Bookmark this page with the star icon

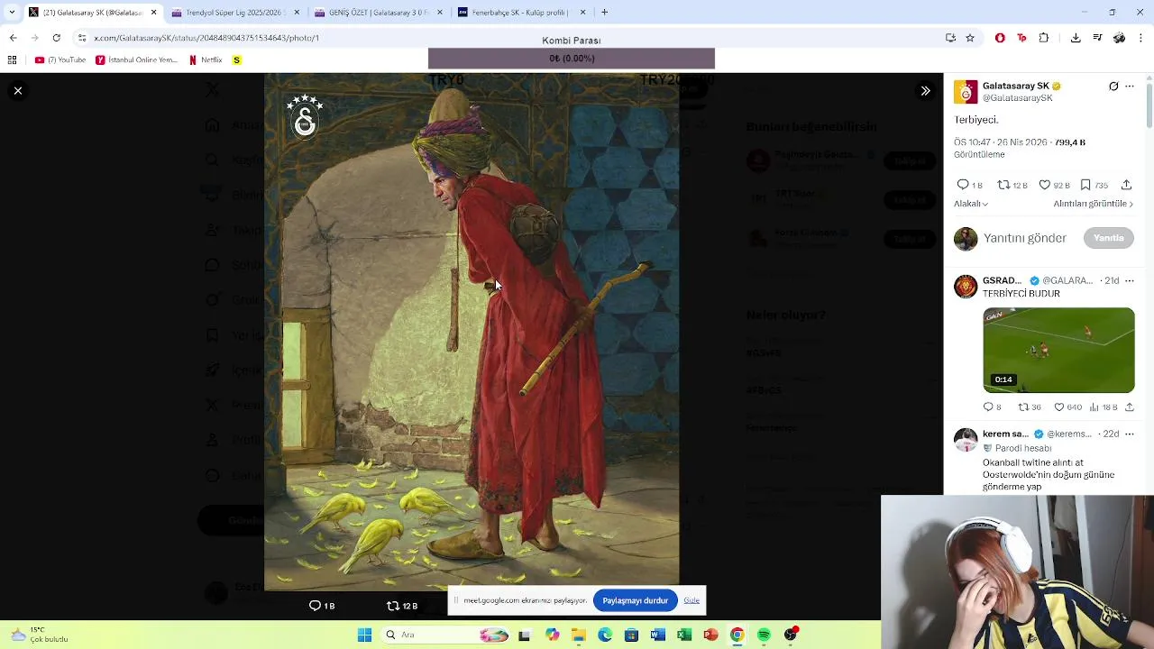(970, 38)
